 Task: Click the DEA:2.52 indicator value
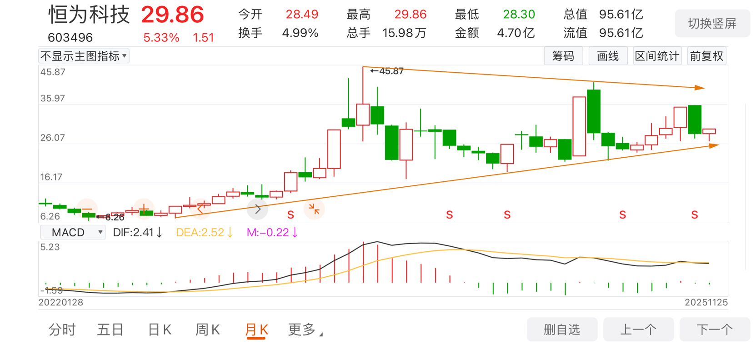click(204, 232)
